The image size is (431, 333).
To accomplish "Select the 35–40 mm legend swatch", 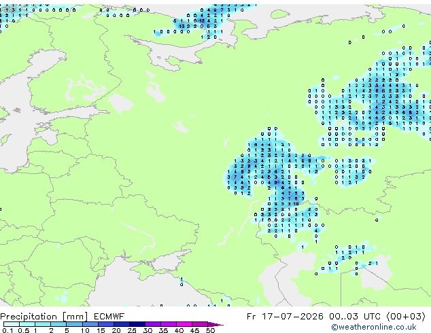I will point(168,324).
